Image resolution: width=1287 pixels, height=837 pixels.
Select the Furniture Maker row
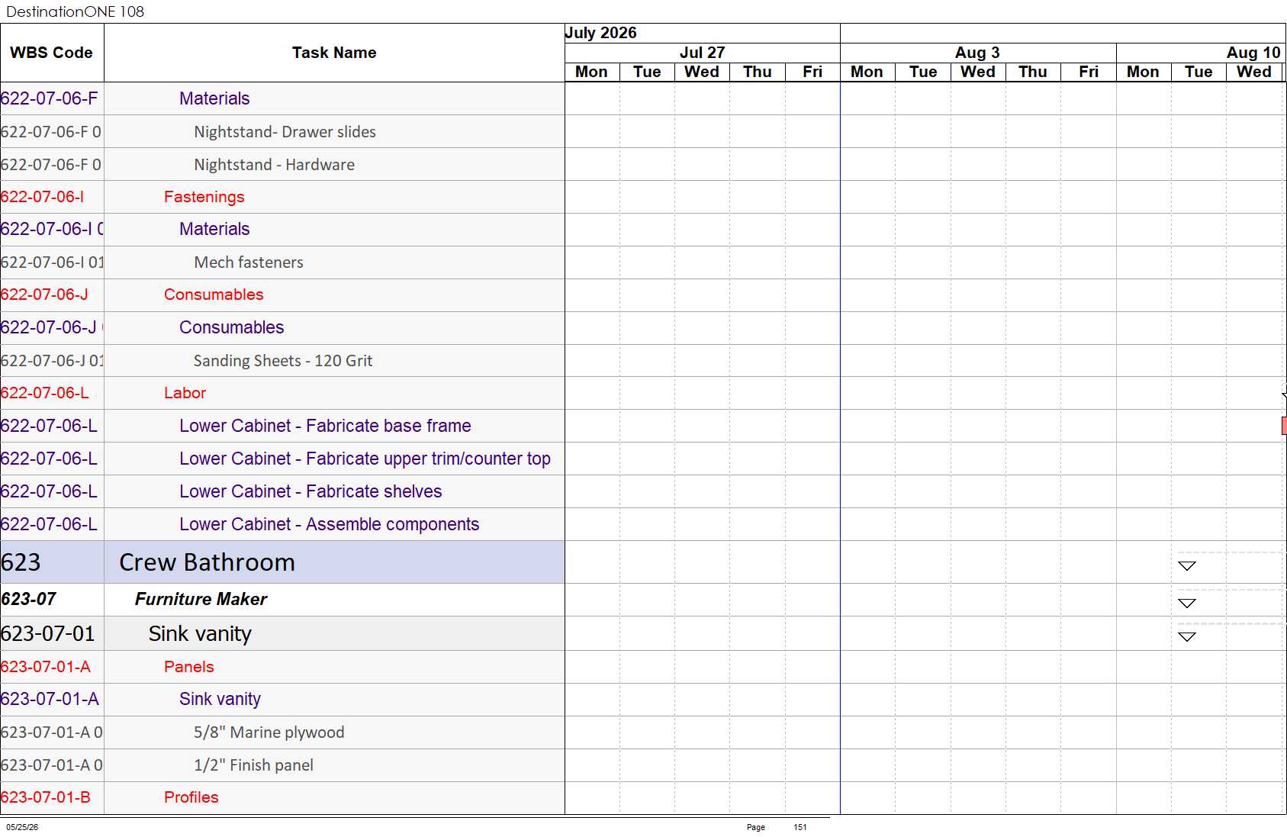(282, 600)
